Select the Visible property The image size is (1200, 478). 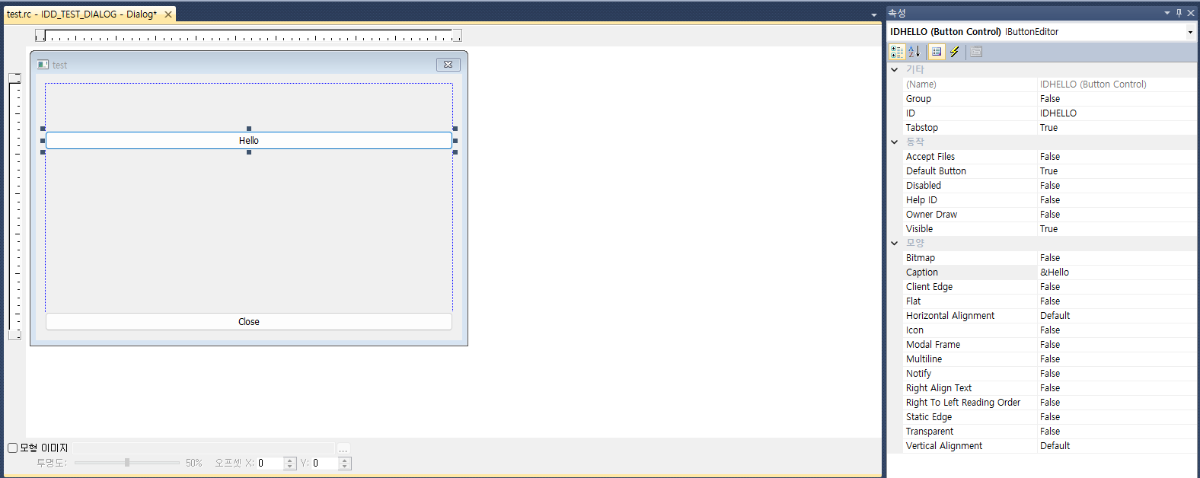pyautogui.click(x=1049, y=229)
